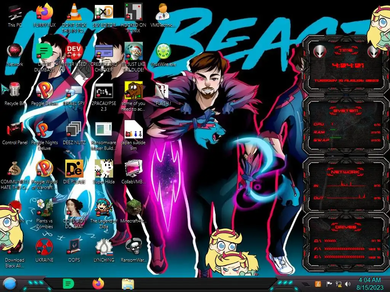Screen dimensions: 390x292
Task: Select the green D FOR DUMBASS icon
Action: tap(44, 57)
